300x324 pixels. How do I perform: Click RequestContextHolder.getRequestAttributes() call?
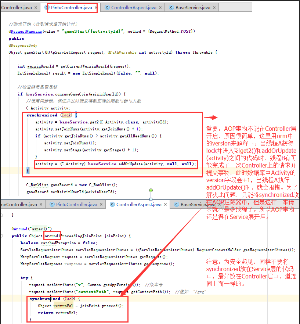pyautogui.click(x=245, y=250)
